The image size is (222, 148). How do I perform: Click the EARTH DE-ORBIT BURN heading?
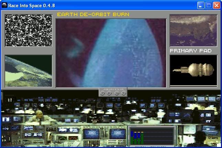pyautogui.click(x=93, y=14)
